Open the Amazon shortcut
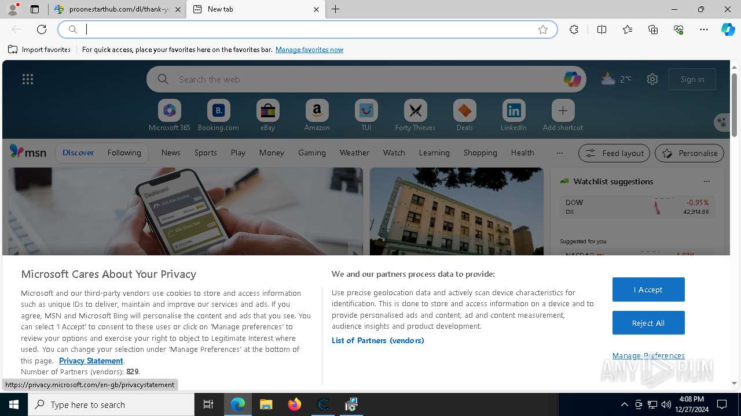The width and height of the screenshot is (741, 416). pyautogui.click(x=317, y=116)
